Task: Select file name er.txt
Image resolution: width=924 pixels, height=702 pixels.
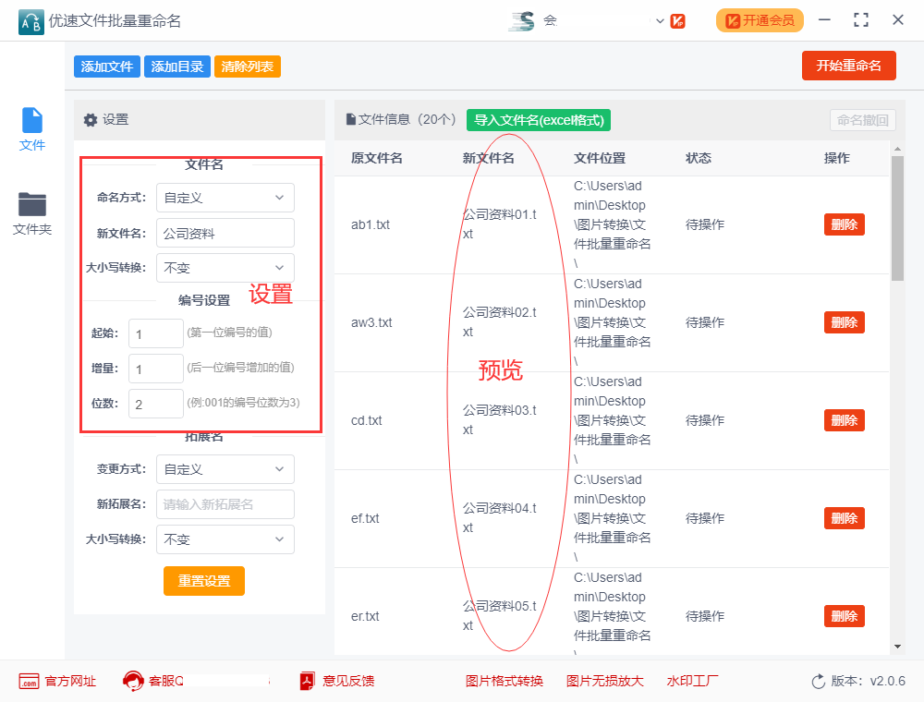Action: [365, 616]
